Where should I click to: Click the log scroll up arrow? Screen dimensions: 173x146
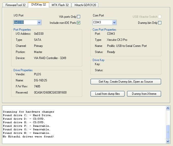(x=168, y=108)
